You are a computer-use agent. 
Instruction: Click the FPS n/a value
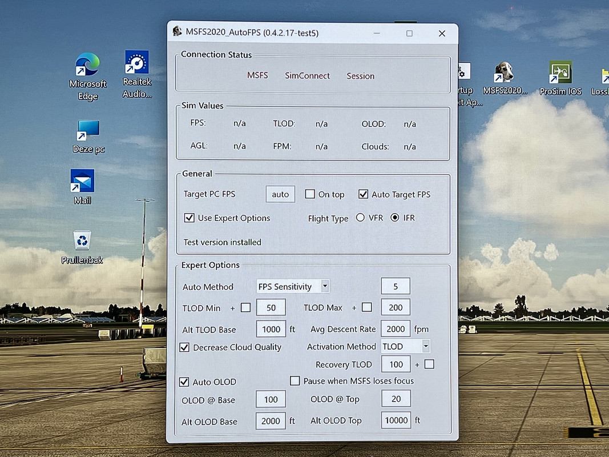coord(239,123)
